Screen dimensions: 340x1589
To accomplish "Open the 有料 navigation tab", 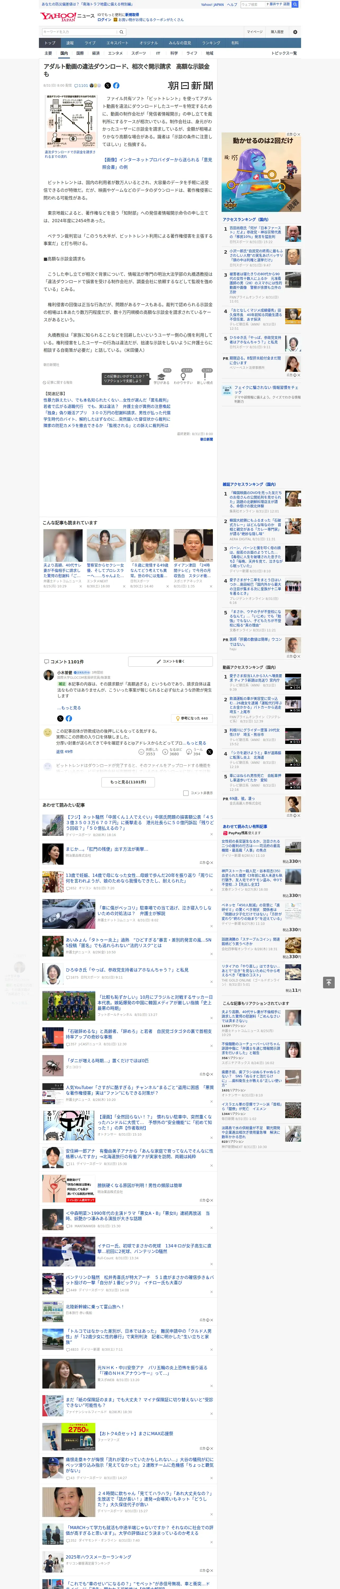I will (235, 43).
